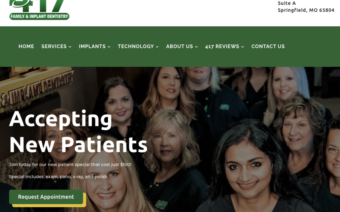Expand the 417 Reviews dropdown chevron
Viewport: 340px width, 212px height.
coord(243,47)
